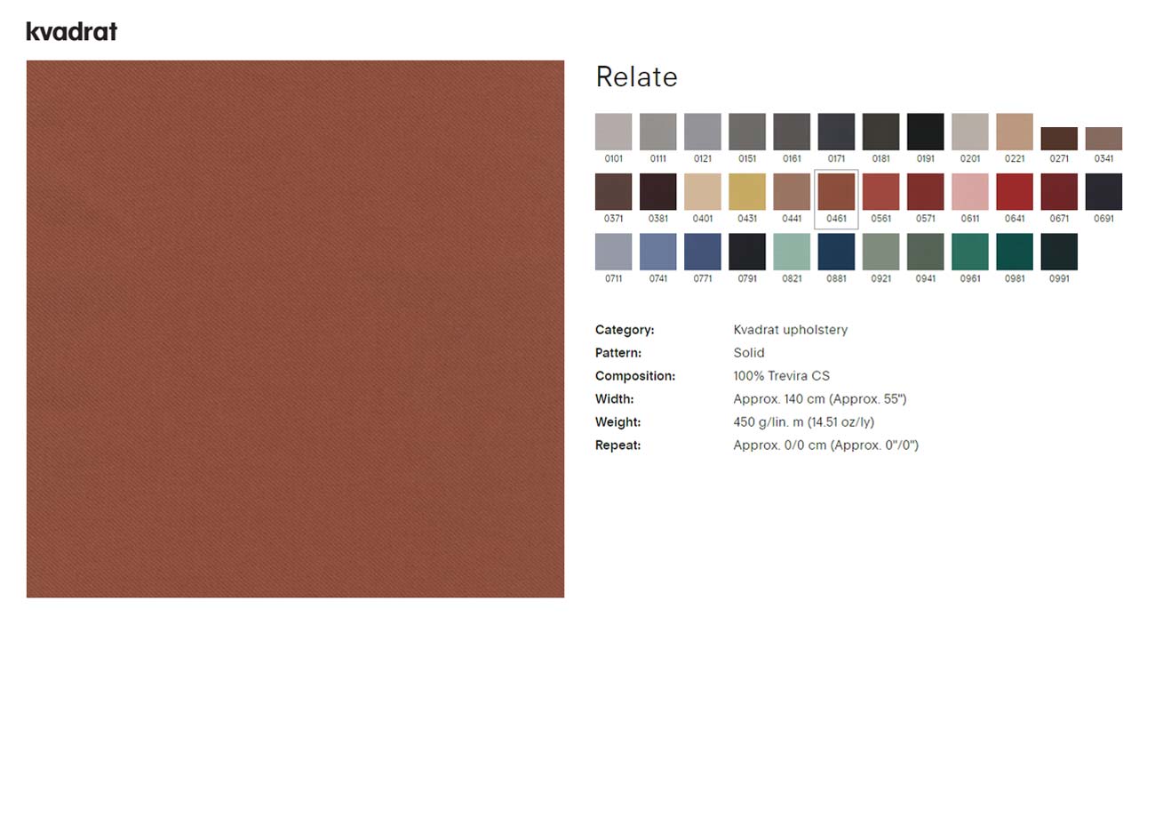This screenshot has width=1155, height=818.
Task: Click the 'Kvadrat upholstery' category value
Action: [x=791, y=330]
